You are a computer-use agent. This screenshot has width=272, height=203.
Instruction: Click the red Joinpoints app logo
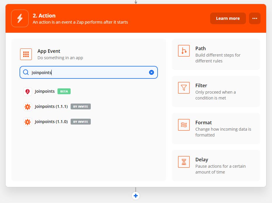coord(28,91)
